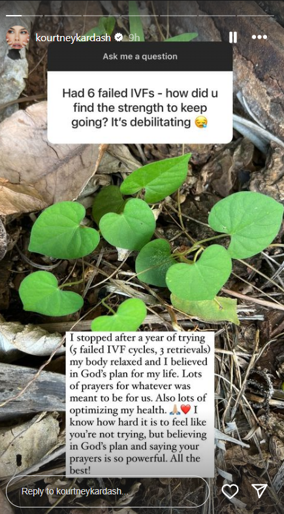Click the red heart emoji in answer
The height and width of the screenshot is (514, 284).
pyautogui.click(x=185, y=409)
